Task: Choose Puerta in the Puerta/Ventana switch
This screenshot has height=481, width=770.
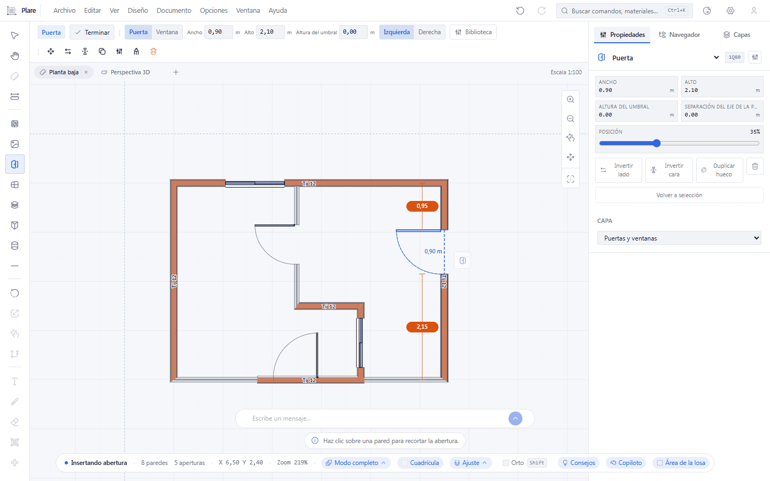Action: [138, 32]
